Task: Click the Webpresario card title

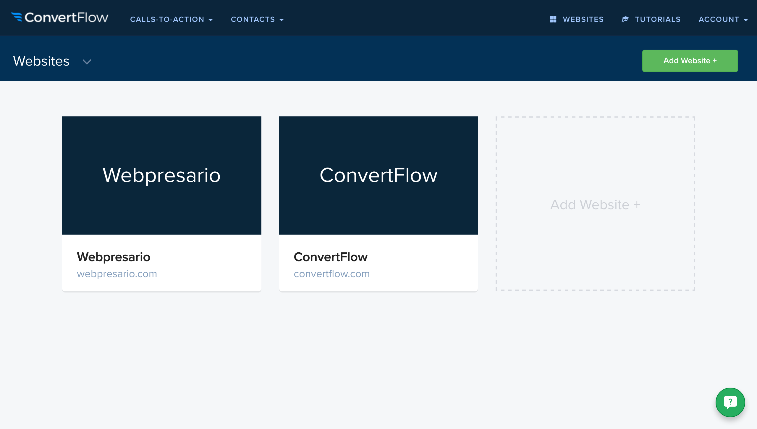Action: (x=114, y=257)
